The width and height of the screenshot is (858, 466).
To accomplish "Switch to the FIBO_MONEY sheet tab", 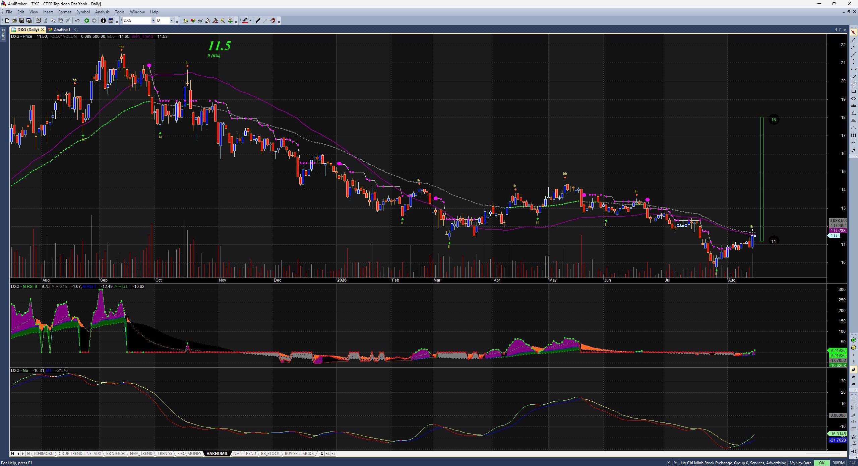I will (189, 454).
